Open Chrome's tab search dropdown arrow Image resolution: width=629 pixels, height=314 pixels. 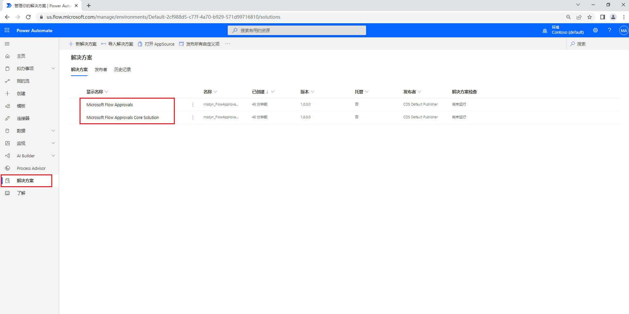[x=578, y=5]
